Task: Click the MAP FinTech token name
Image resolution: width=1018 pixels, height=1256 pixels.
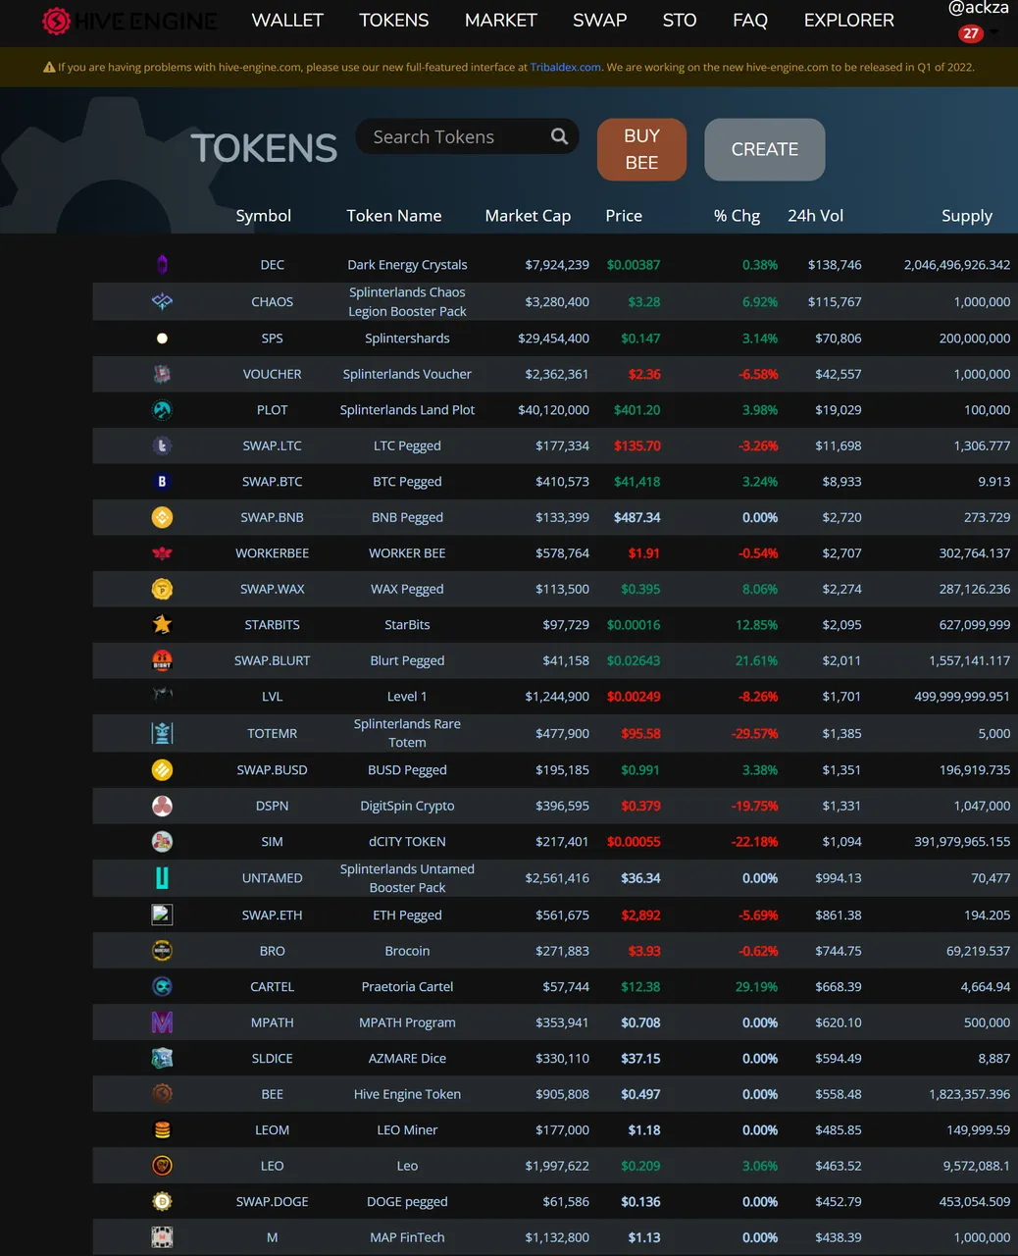Action: [x=407, y=1237]
